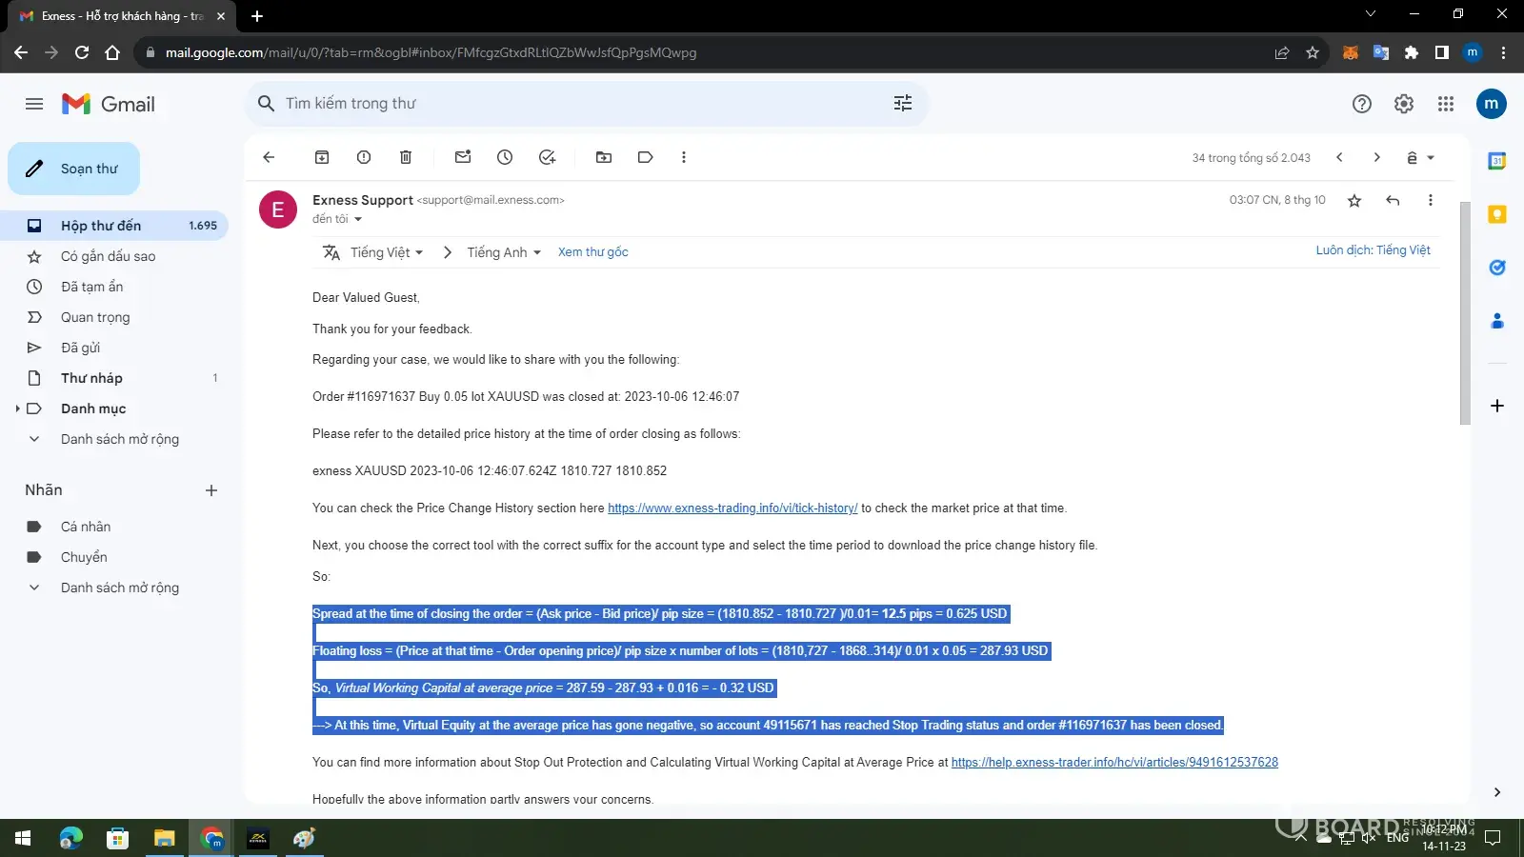The image size is (1524, 857).
Task: Archive this email using the toolbar icon
Action: coord(322,157)
